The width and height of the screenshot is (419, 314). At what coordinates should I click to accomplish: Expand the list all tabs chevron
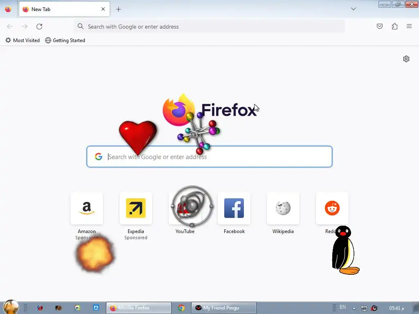353,9
